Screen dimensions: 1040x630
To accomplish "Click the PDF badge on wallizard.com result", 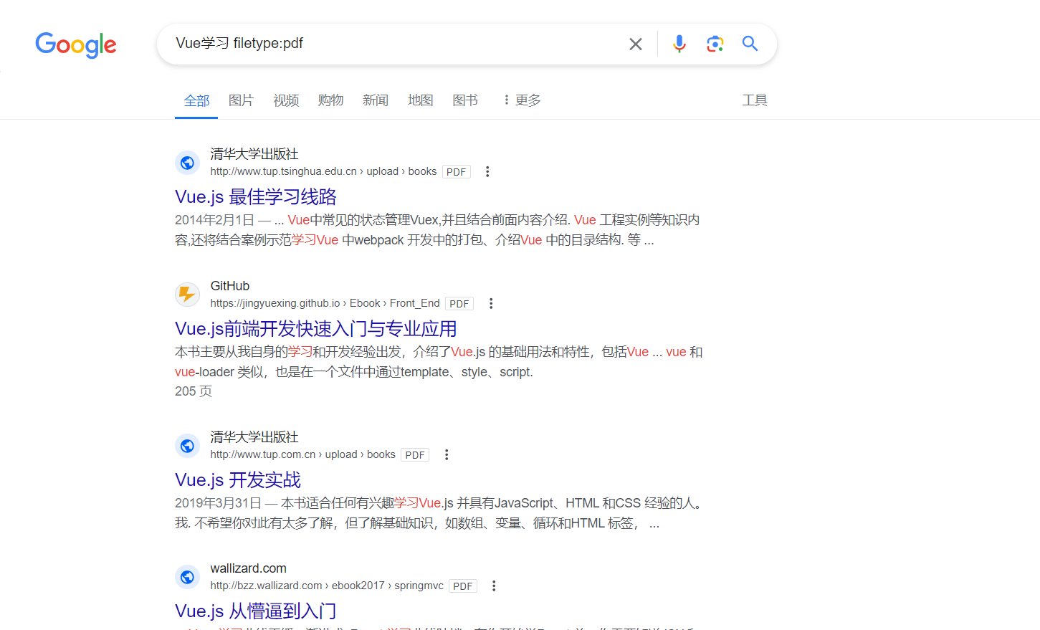I will coord(463,586).
